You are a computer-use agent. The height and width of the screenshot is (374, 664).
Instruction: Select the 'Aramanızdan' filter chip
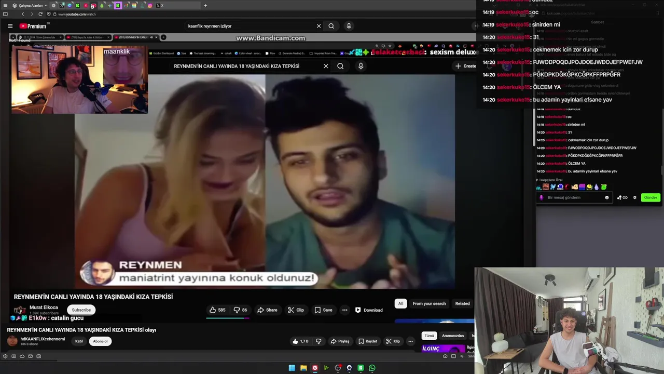[x=453, y=336]
